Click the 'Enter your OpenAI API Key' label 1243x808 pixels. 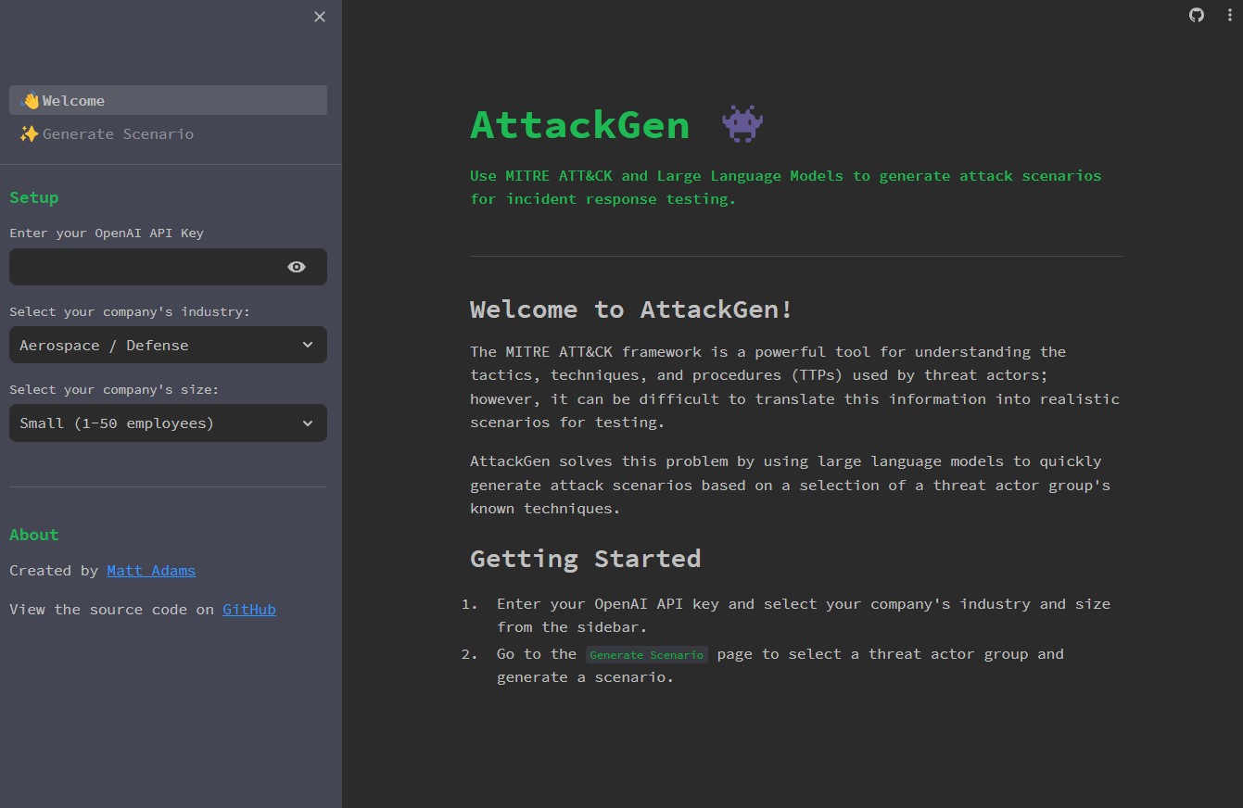pos(107,233)
